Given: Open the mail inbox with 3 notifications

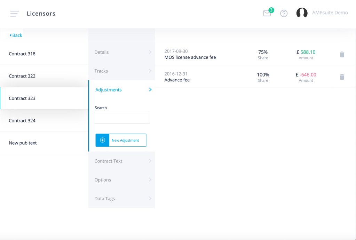Looking at the screenshot, I should coord(267,13).
